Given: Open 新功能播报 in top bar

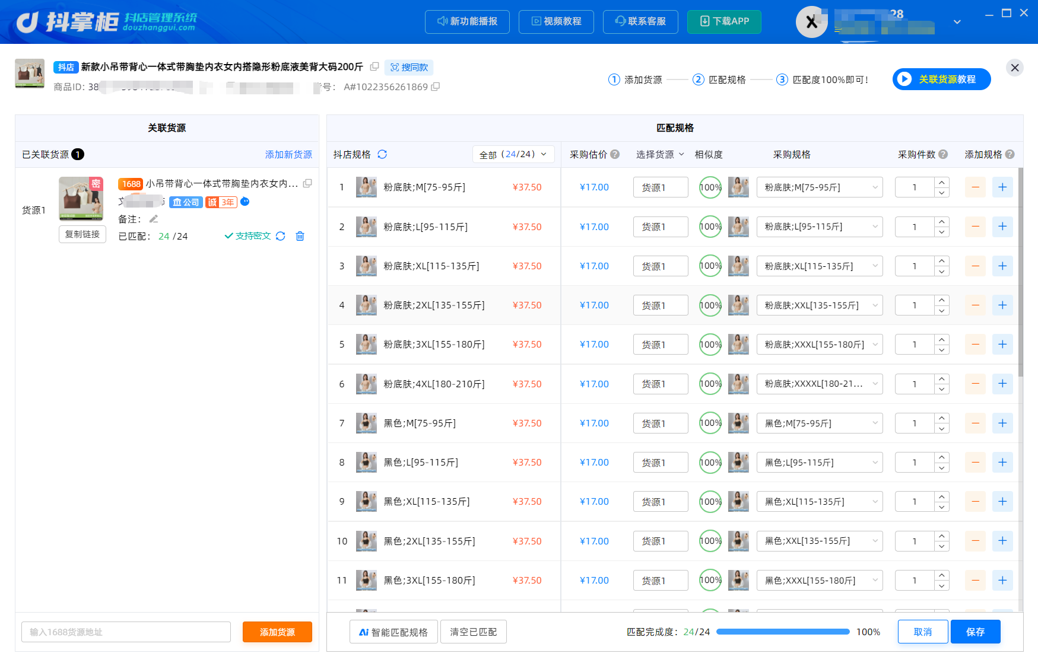Looking at the screenshot, I should point(467,21).
